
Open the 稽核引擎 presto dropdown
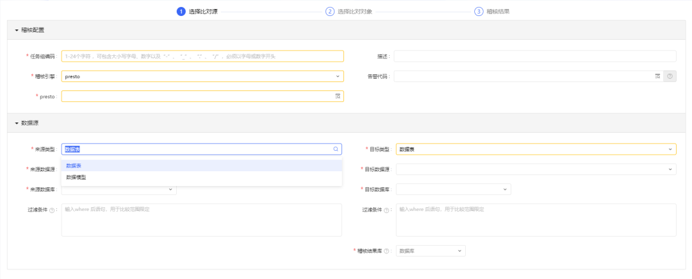coord(202,76)
